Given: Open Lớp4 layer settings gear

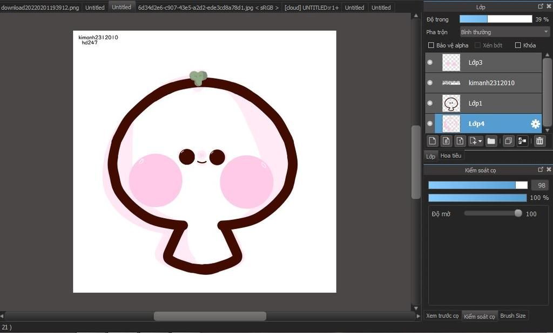Looking at the screenshot, I should tap(535, 123).
